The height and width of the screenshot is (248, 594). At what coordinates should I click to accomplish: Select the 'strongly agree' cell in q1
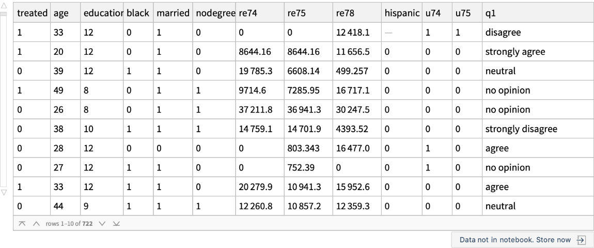(513, 52)
